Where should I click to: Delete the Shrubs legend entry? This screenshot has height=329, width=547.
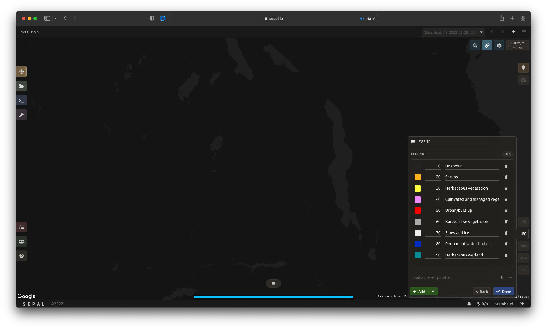coord(506,177)
